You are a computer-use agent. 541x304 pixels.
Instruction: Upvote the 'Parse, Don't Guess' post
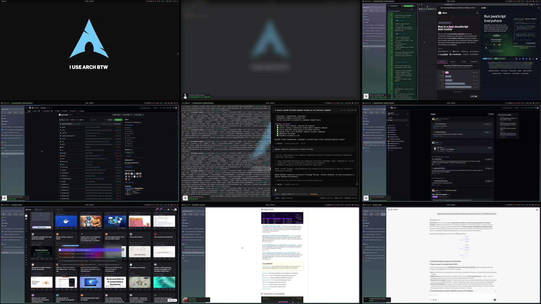[x=130, y=258]
